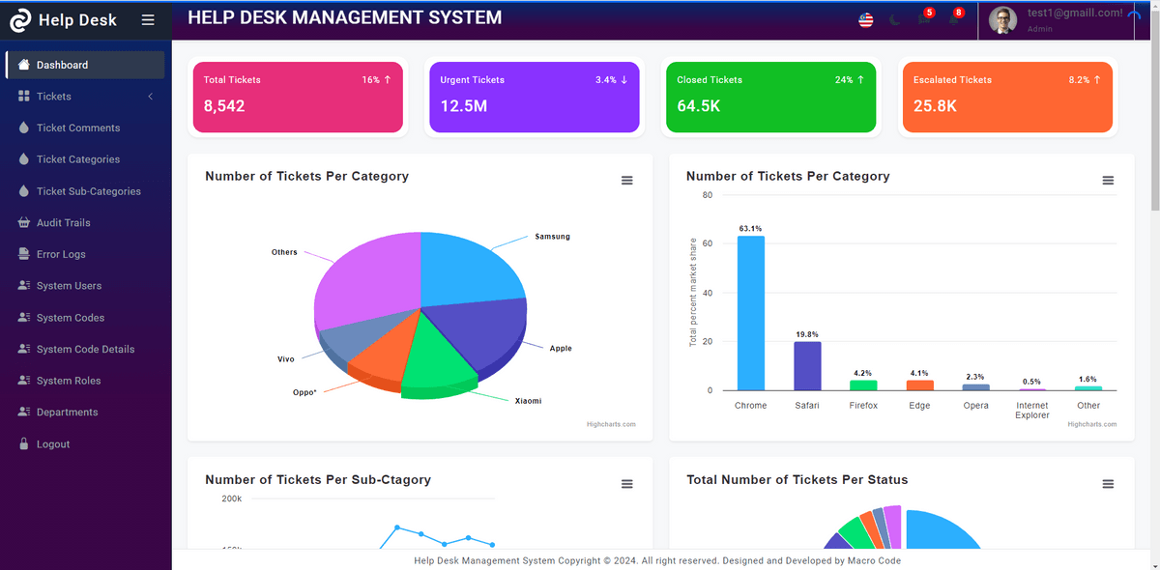The height and width of the screenshot is (570, 1160).
Task: Open the language selector flag icon
Action: click(x=866, y=20)
